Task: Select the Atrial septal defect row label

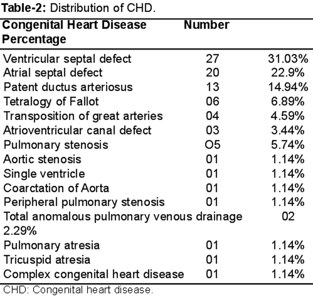Action: (53, 72)
